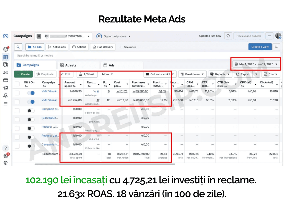Open Events manager icon in sidebar
284x213 pixels.
tap(6, 95)
